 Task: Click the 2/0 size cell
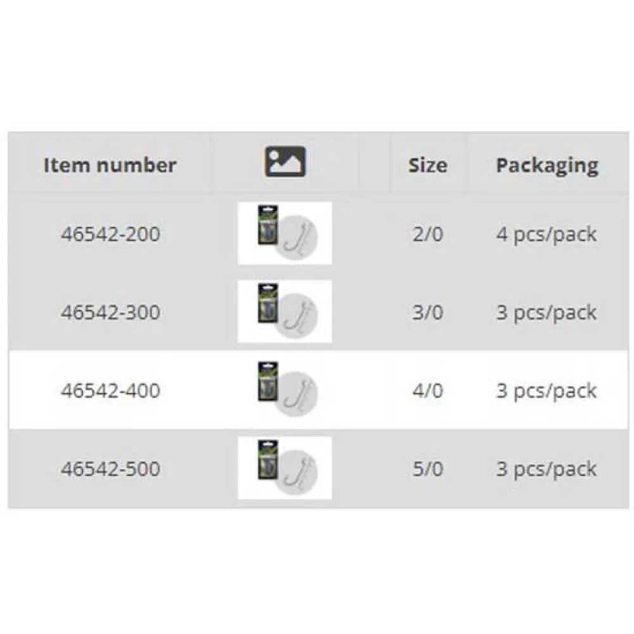tap(427, 235)
